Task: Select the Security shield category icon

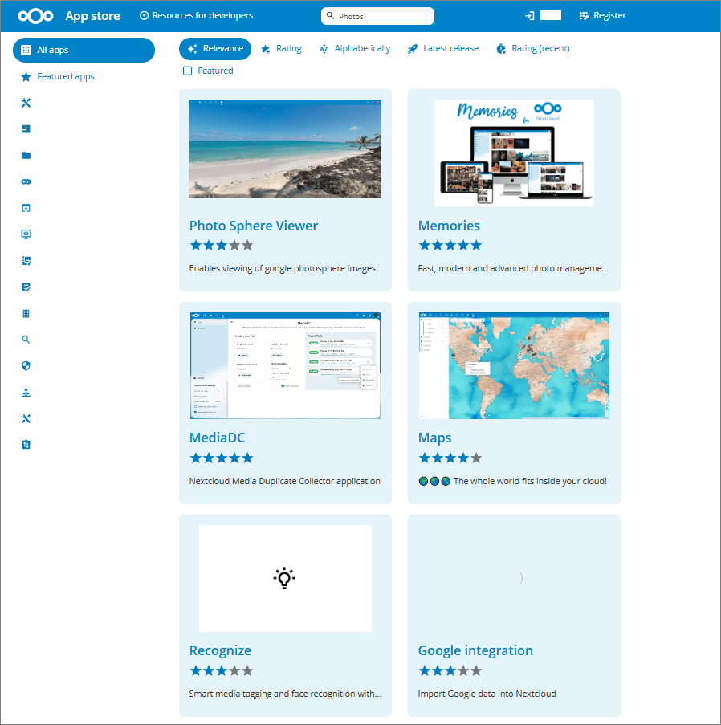Action: [26, 366]
